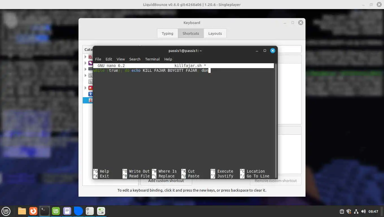
Task: Click Add custom shortcut button
Action: click(166, 181)
